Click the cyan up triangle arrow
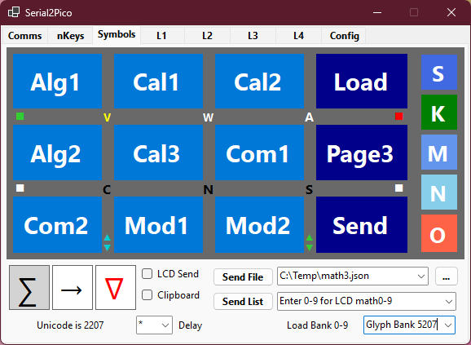Image resolution: width=471 pixels, height=345 pixels. click(108, 237)
